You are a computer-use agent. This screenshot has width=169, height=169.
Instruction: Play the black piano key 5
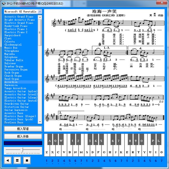pyautogui.click(x=101, y=139)
